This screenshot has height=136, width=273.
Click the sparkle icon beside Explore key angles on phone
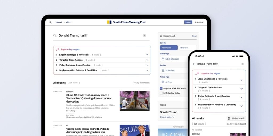(197, 74)
